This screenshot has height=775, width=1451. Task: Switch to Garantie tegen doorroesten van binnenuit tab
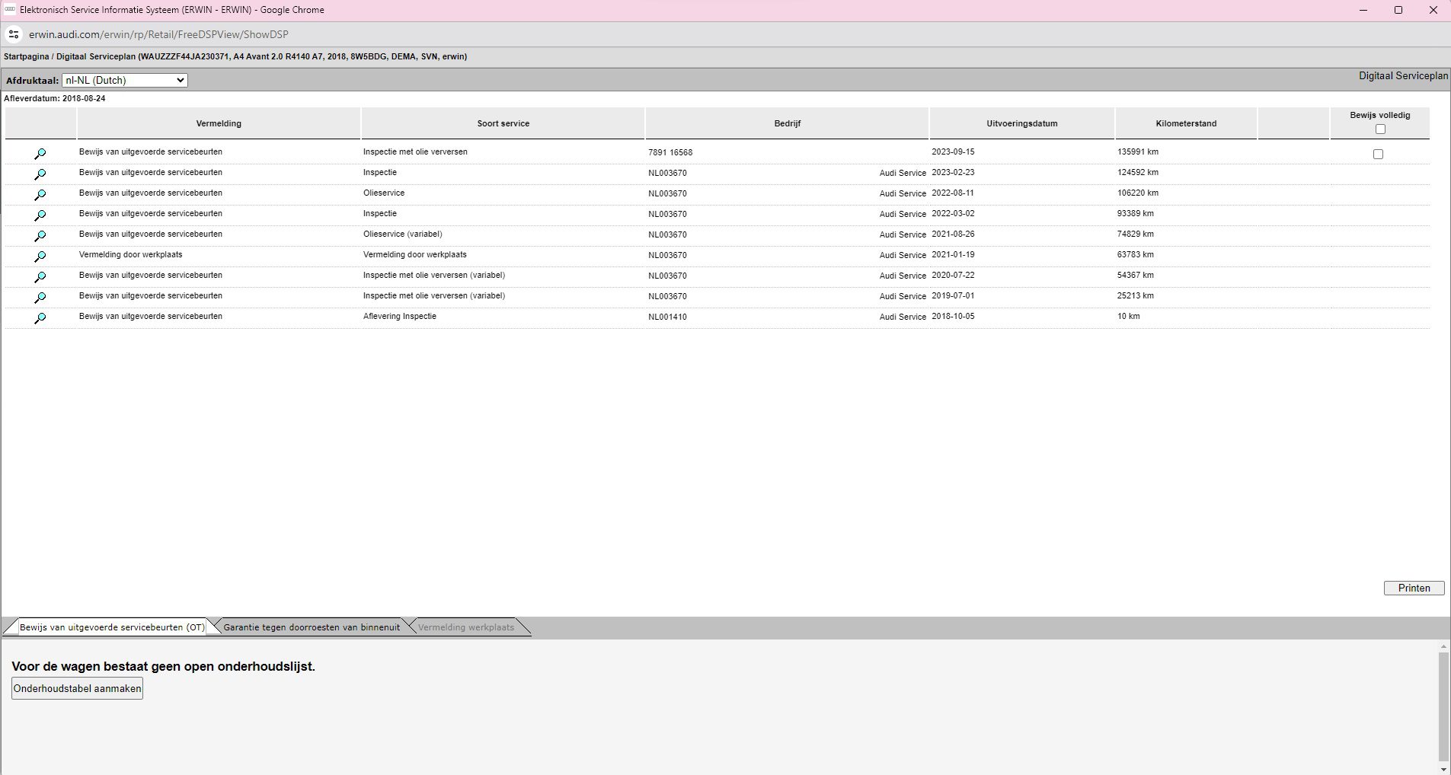[312, 627]
